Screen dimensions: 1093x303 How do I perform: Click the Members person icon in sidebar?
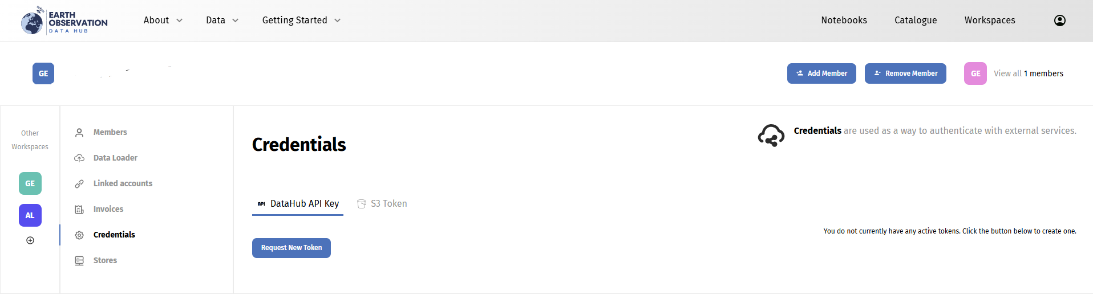(79, 133)
